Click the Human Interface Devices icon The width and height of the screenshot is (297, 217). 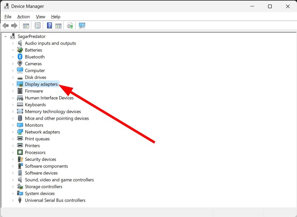point(20,98)
